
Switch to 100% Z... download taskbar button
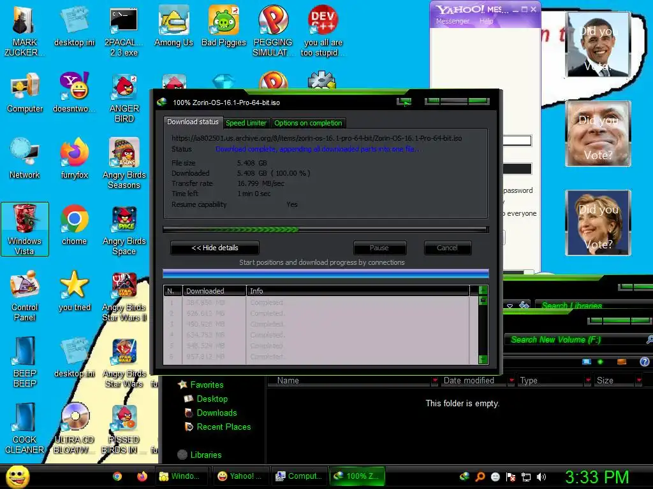[x=356, y=476]
